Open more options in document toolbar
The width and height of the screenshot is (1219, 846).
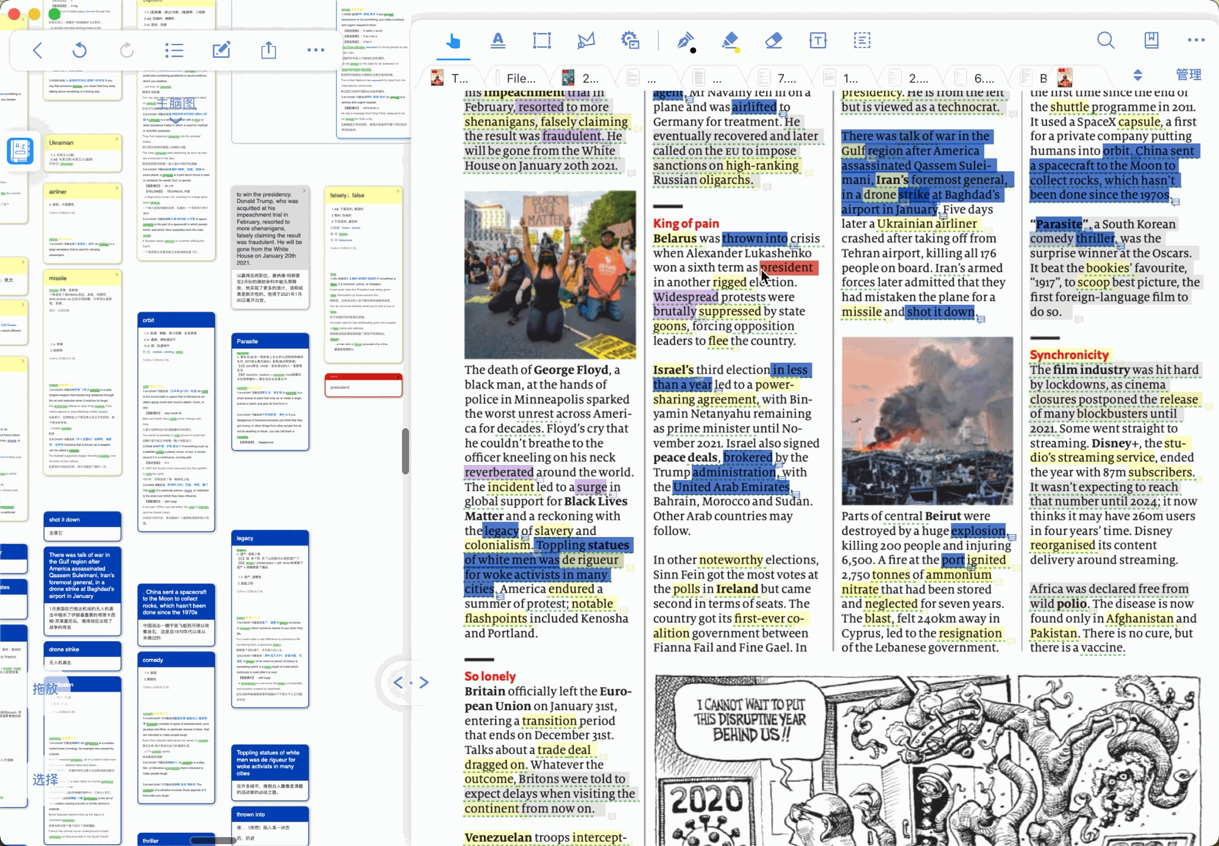click(x=1196, y=40)
